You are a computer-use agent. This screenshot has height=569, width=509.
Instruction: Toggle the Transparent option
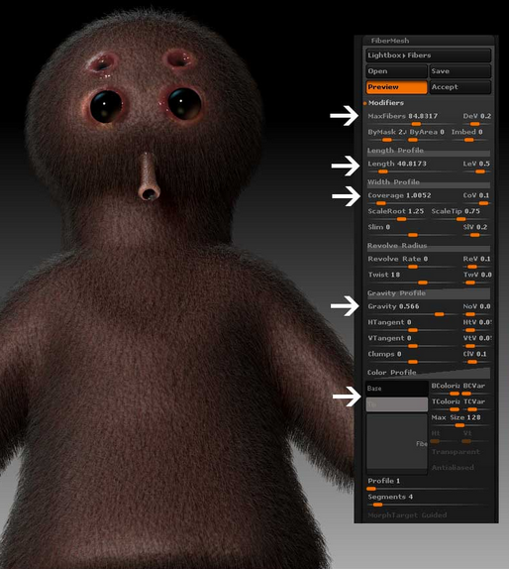click(456, 452)
